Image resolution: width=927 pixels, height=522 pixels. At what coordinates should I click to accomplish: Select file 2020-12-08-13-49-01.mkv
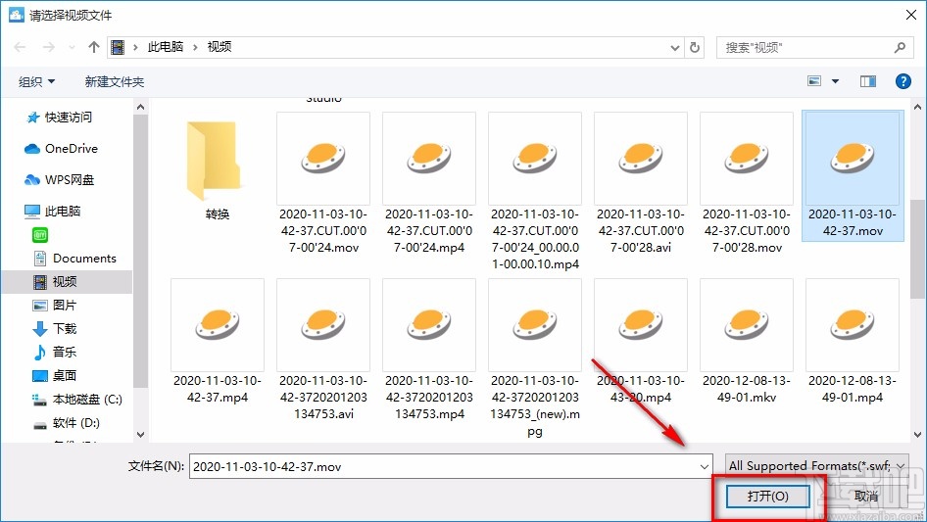click(747, 342)
